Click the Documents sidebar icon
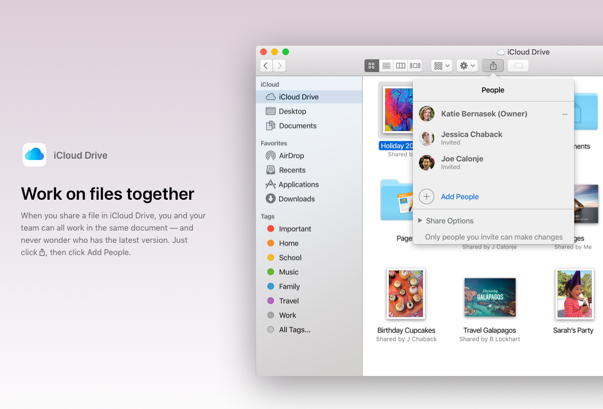Viewport: 603px width, 409px height. [x=271, y=126]
